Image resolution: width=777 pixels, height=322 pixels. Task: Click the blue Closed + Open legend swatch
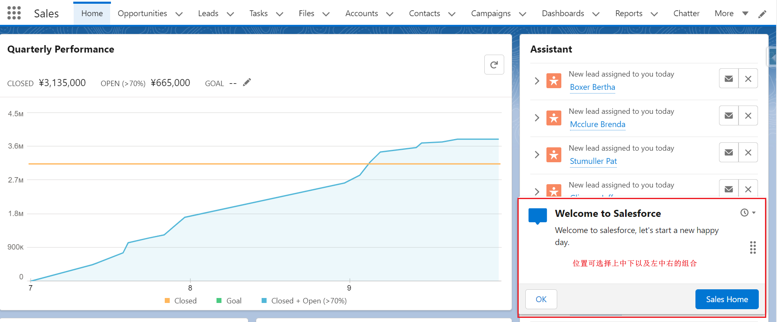click(x=264, y=301)
